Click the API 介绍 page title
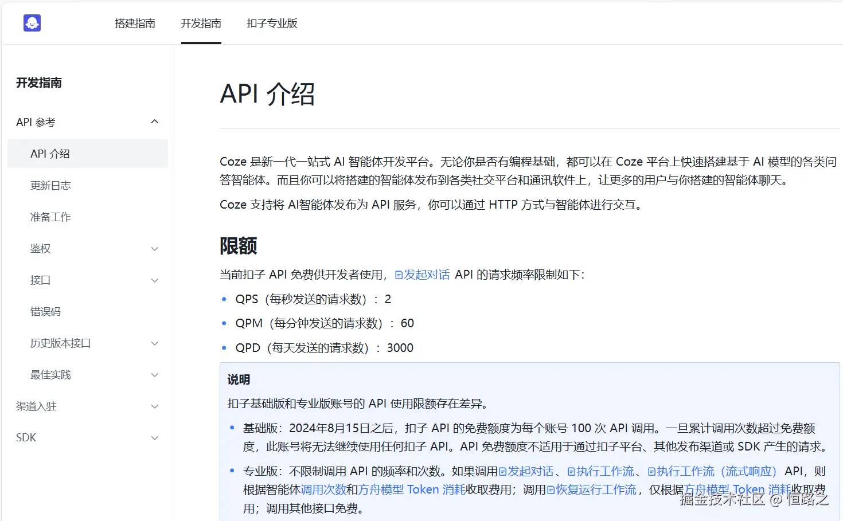The width and height of the screenshot is (843, 521). pyautogui.click(x=267, y=94)
